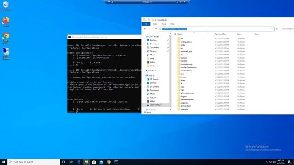This screenshot has height=165, width=294.
Task: Open Customize Quick Access Toolbar dropdown
Action: 155,20
